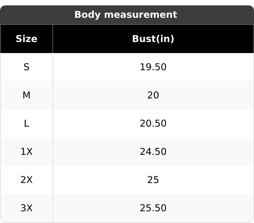
Task: Select the 3X size cell
Action: 26,208
